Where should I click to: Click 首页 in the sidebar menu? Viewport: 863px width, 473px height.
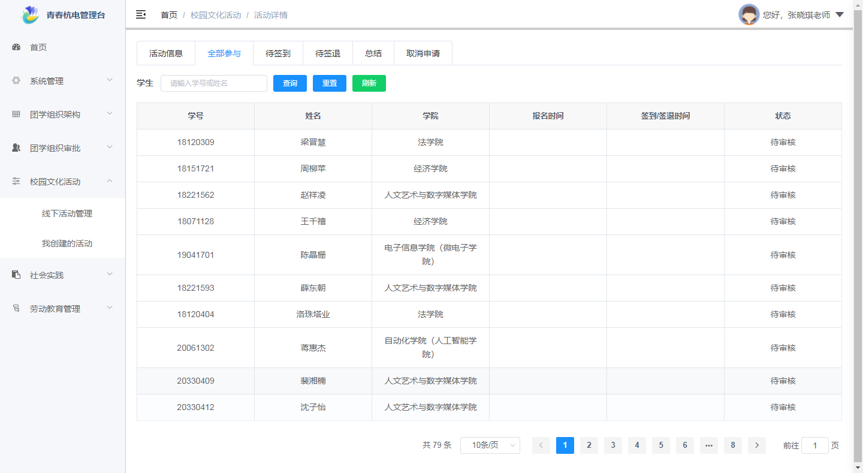[x=38, y=47]
